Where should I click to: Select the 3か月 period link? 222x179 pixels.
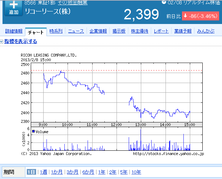73,172
